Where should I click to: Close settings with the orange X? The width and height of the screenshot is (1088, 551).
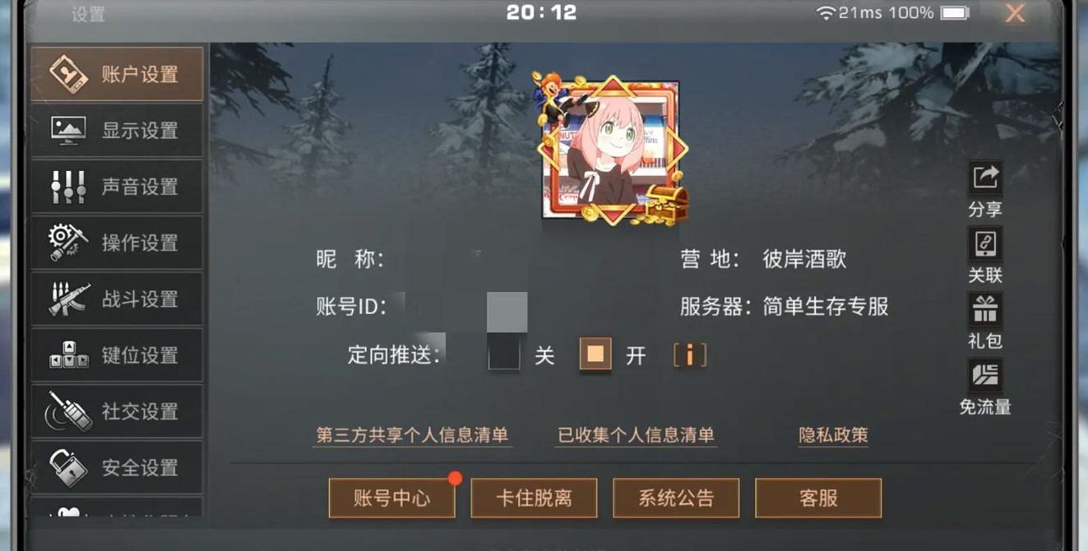[1015, 13]
